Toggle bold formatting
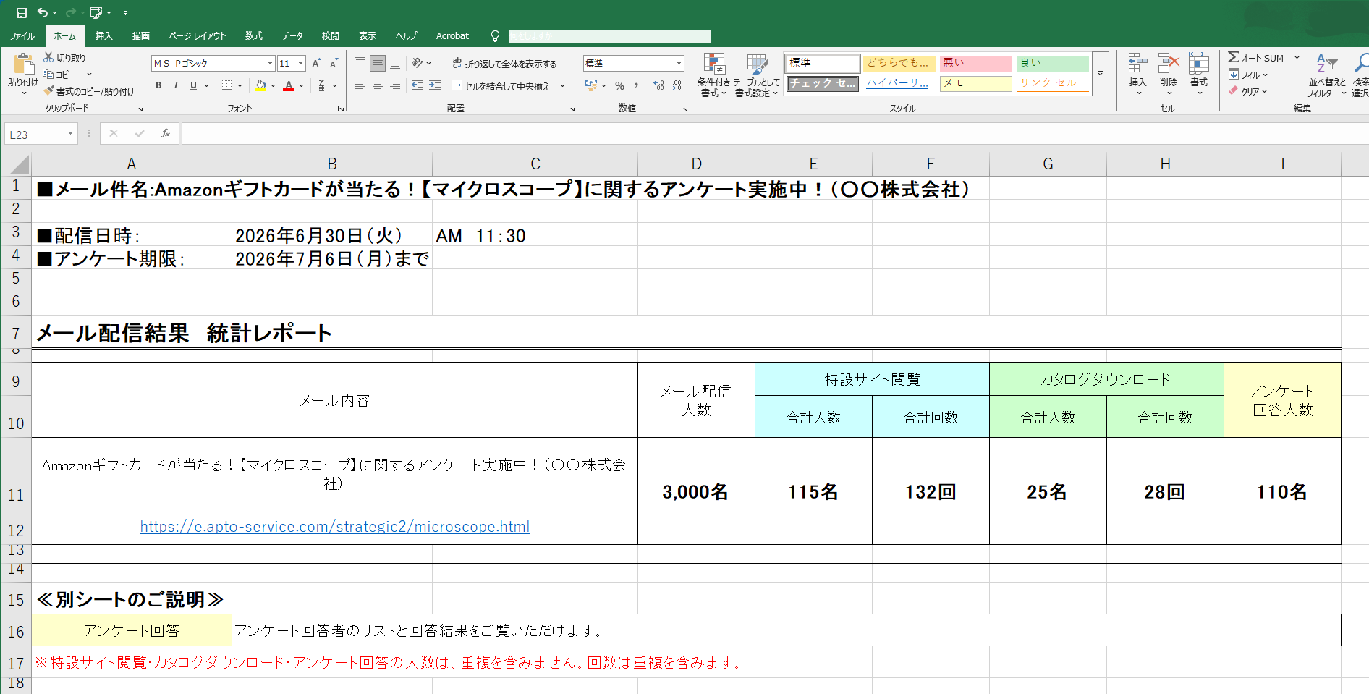 158,85
